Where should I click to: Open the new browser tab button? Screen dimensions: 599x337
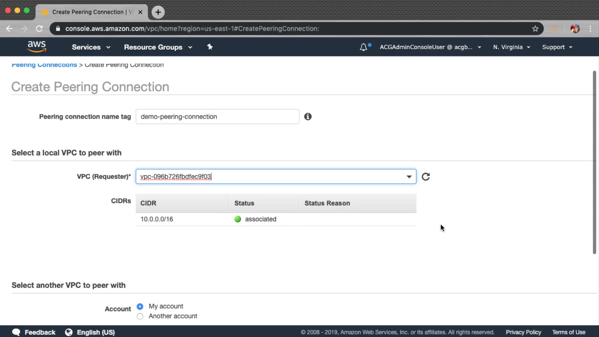click(x=158, y=12)
